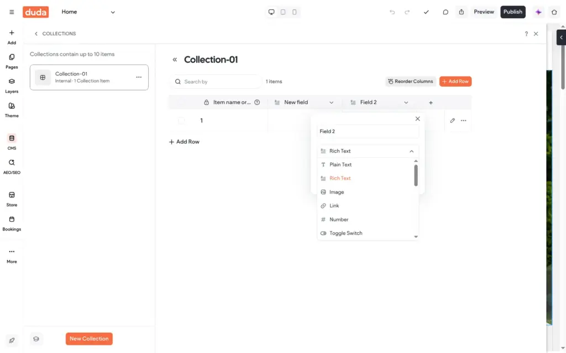Open the Bookings panel

(x=12, y=224)
